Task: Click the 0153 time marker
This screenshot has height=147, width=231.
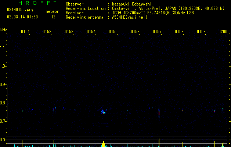Action: [x=69, y=32]
